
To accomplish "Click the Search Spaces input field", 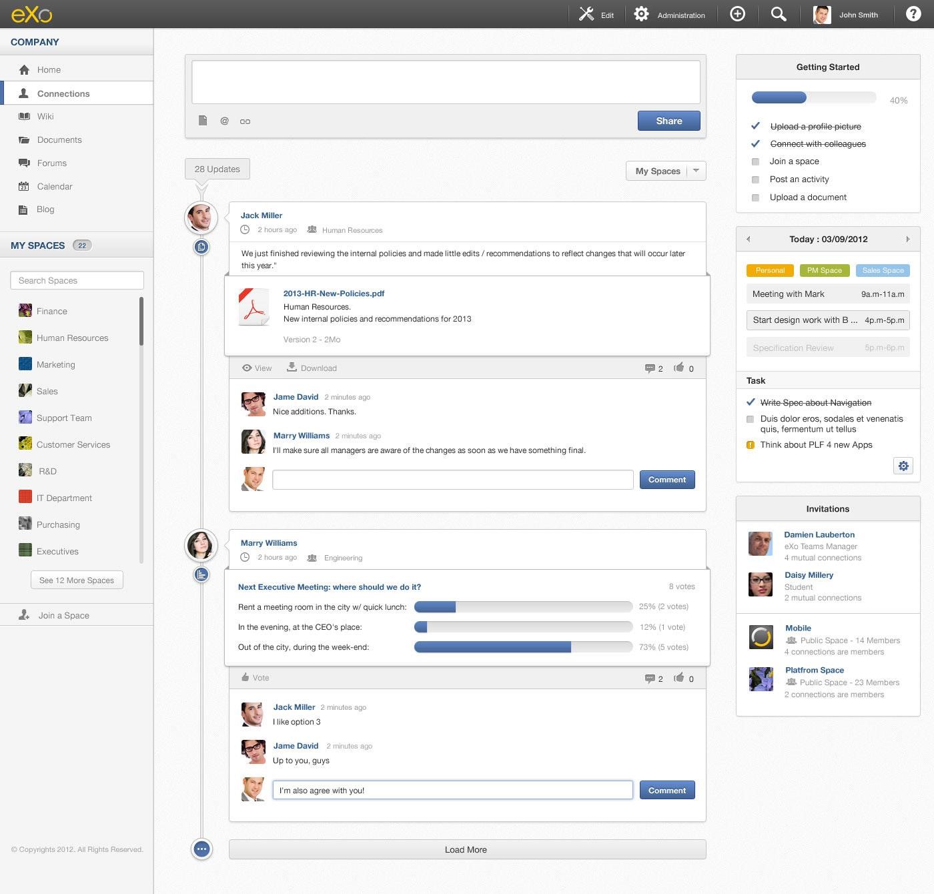I will pos(77,280).
